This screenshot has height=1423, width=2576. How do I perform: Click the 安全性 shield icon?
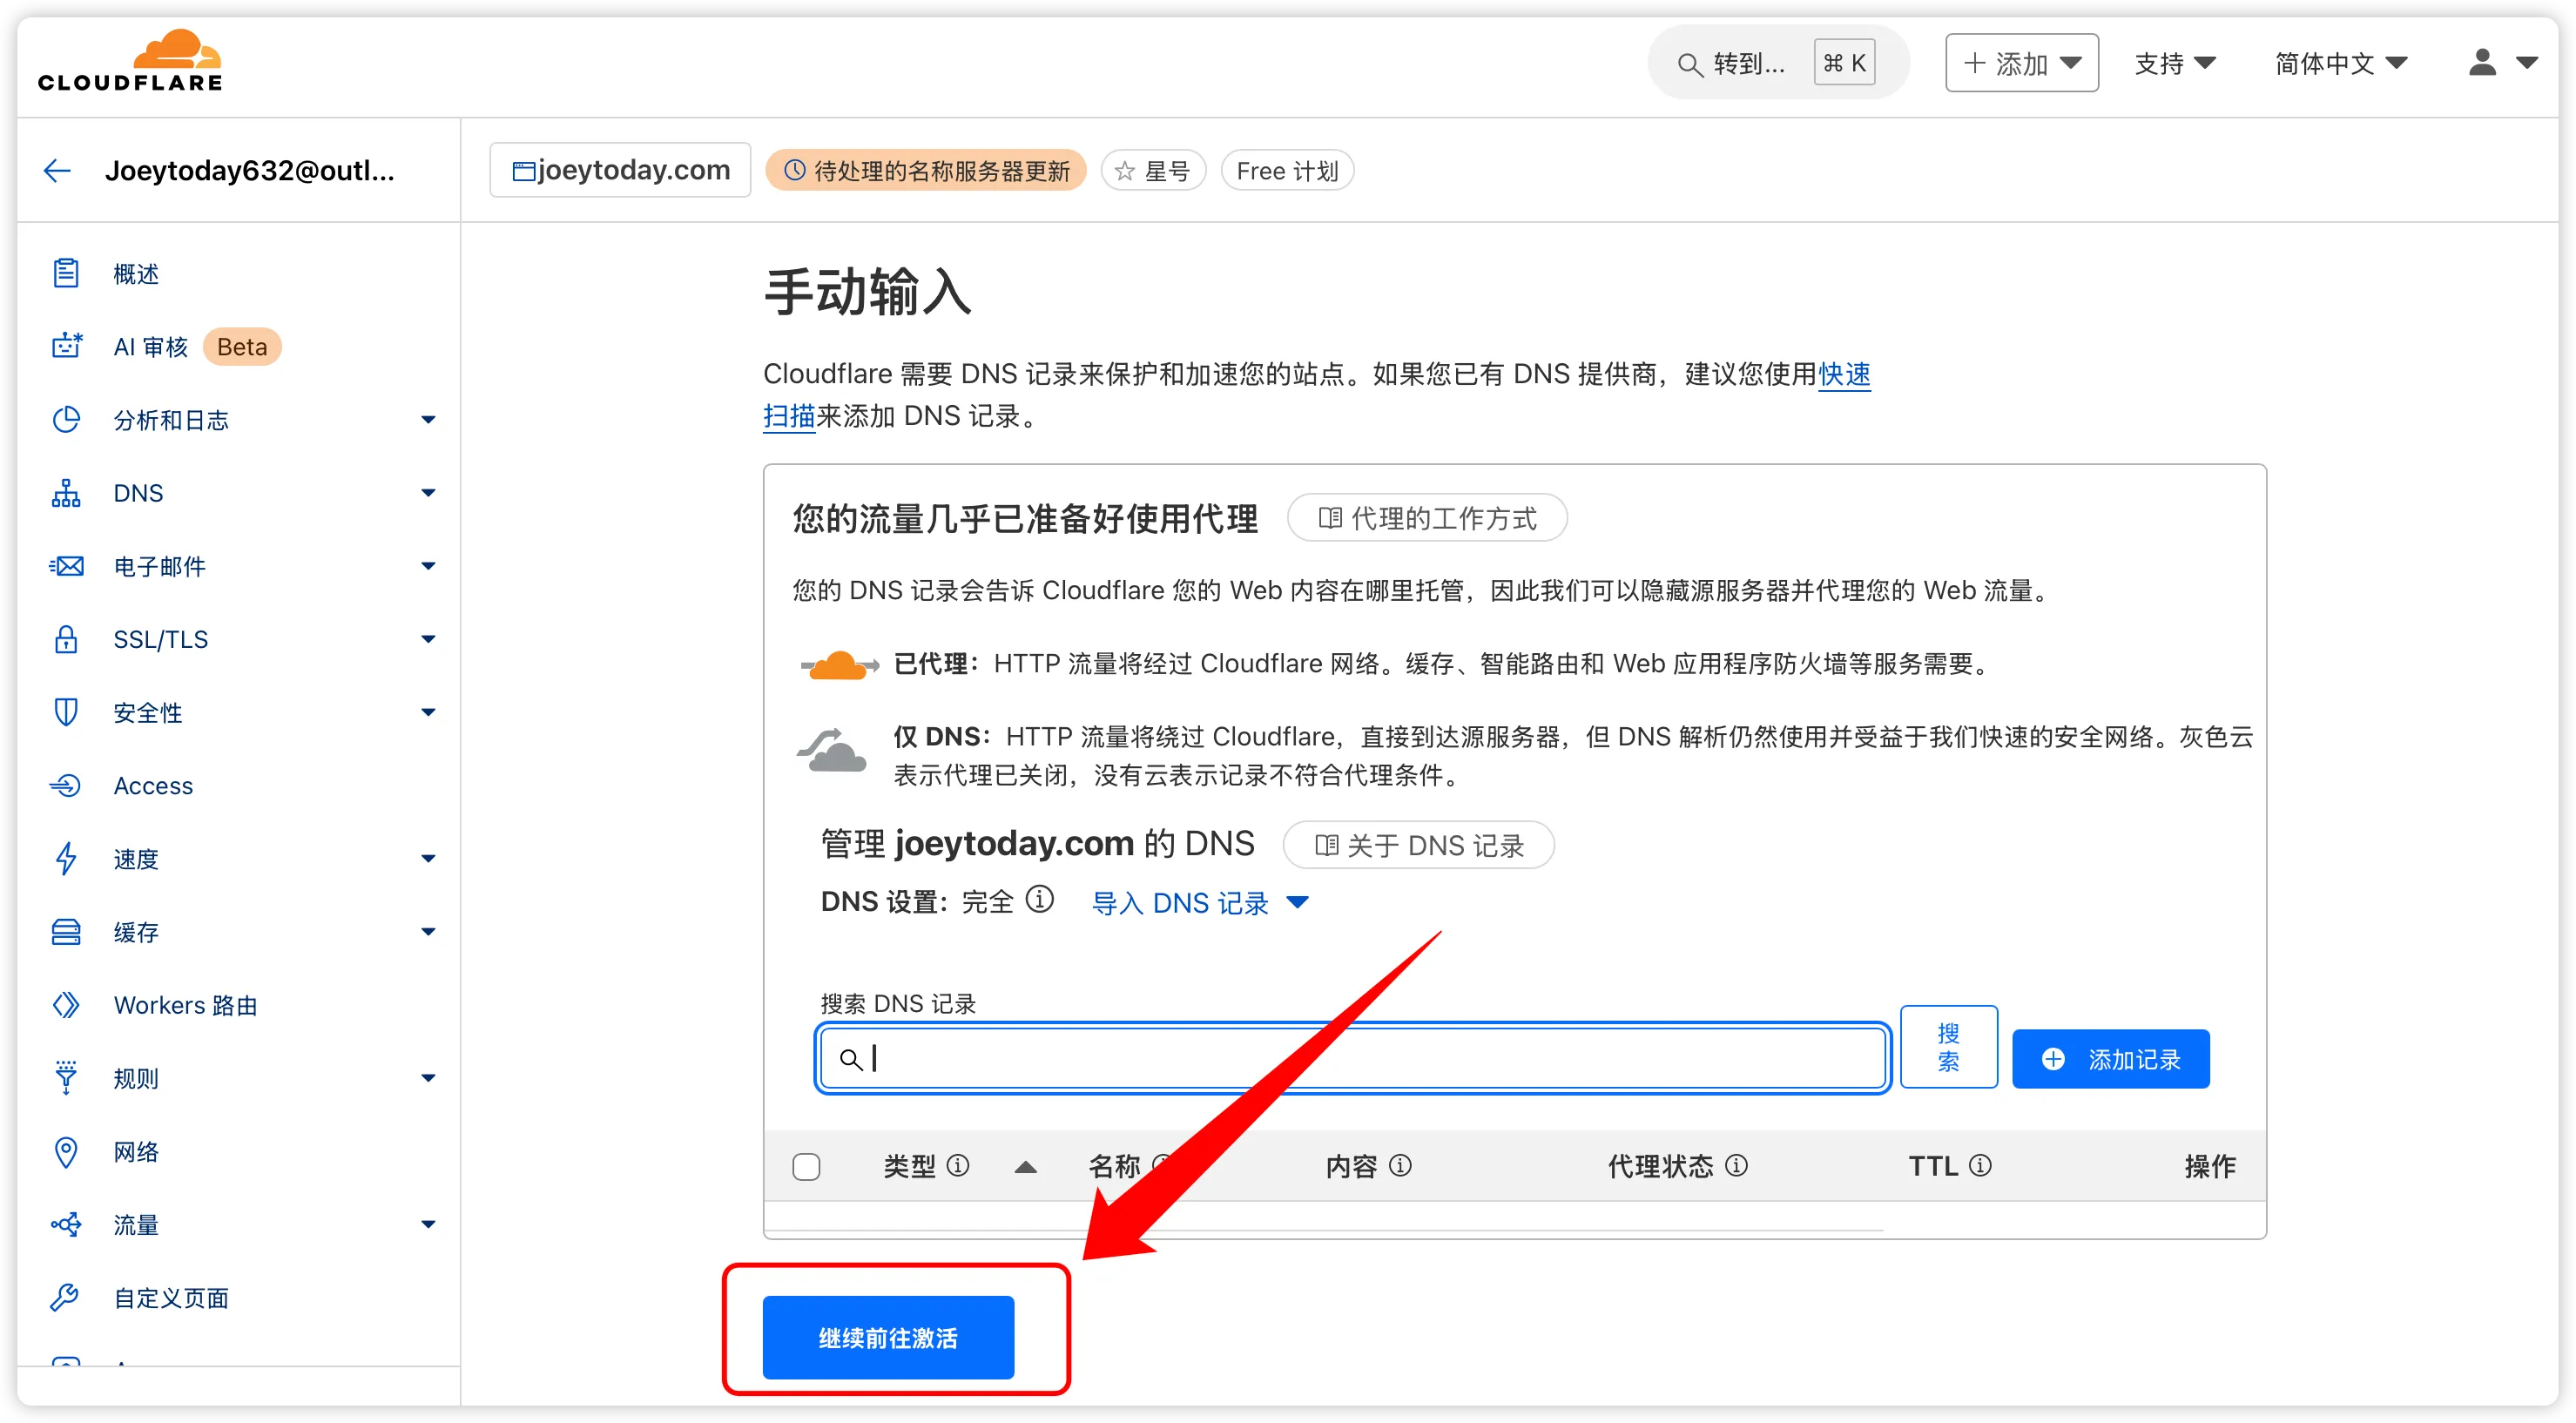[66, 712]
